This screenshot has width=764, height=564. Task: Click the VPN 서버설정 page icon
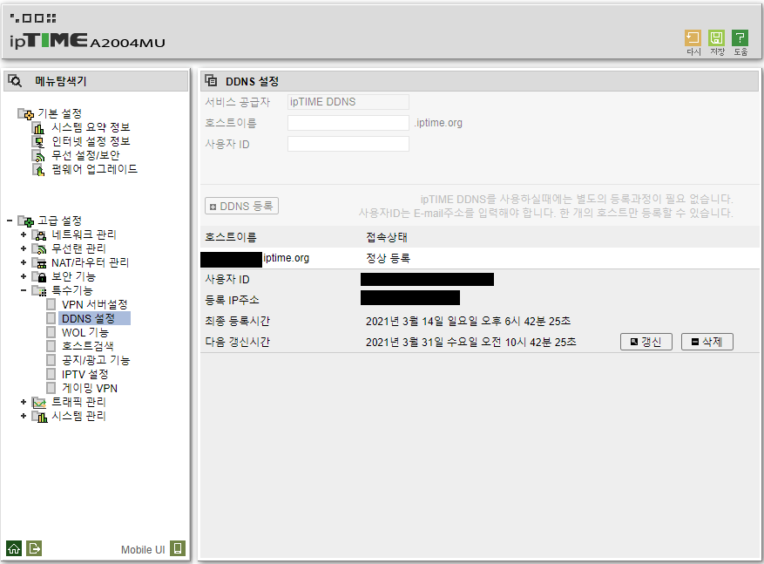click(51, 305)
